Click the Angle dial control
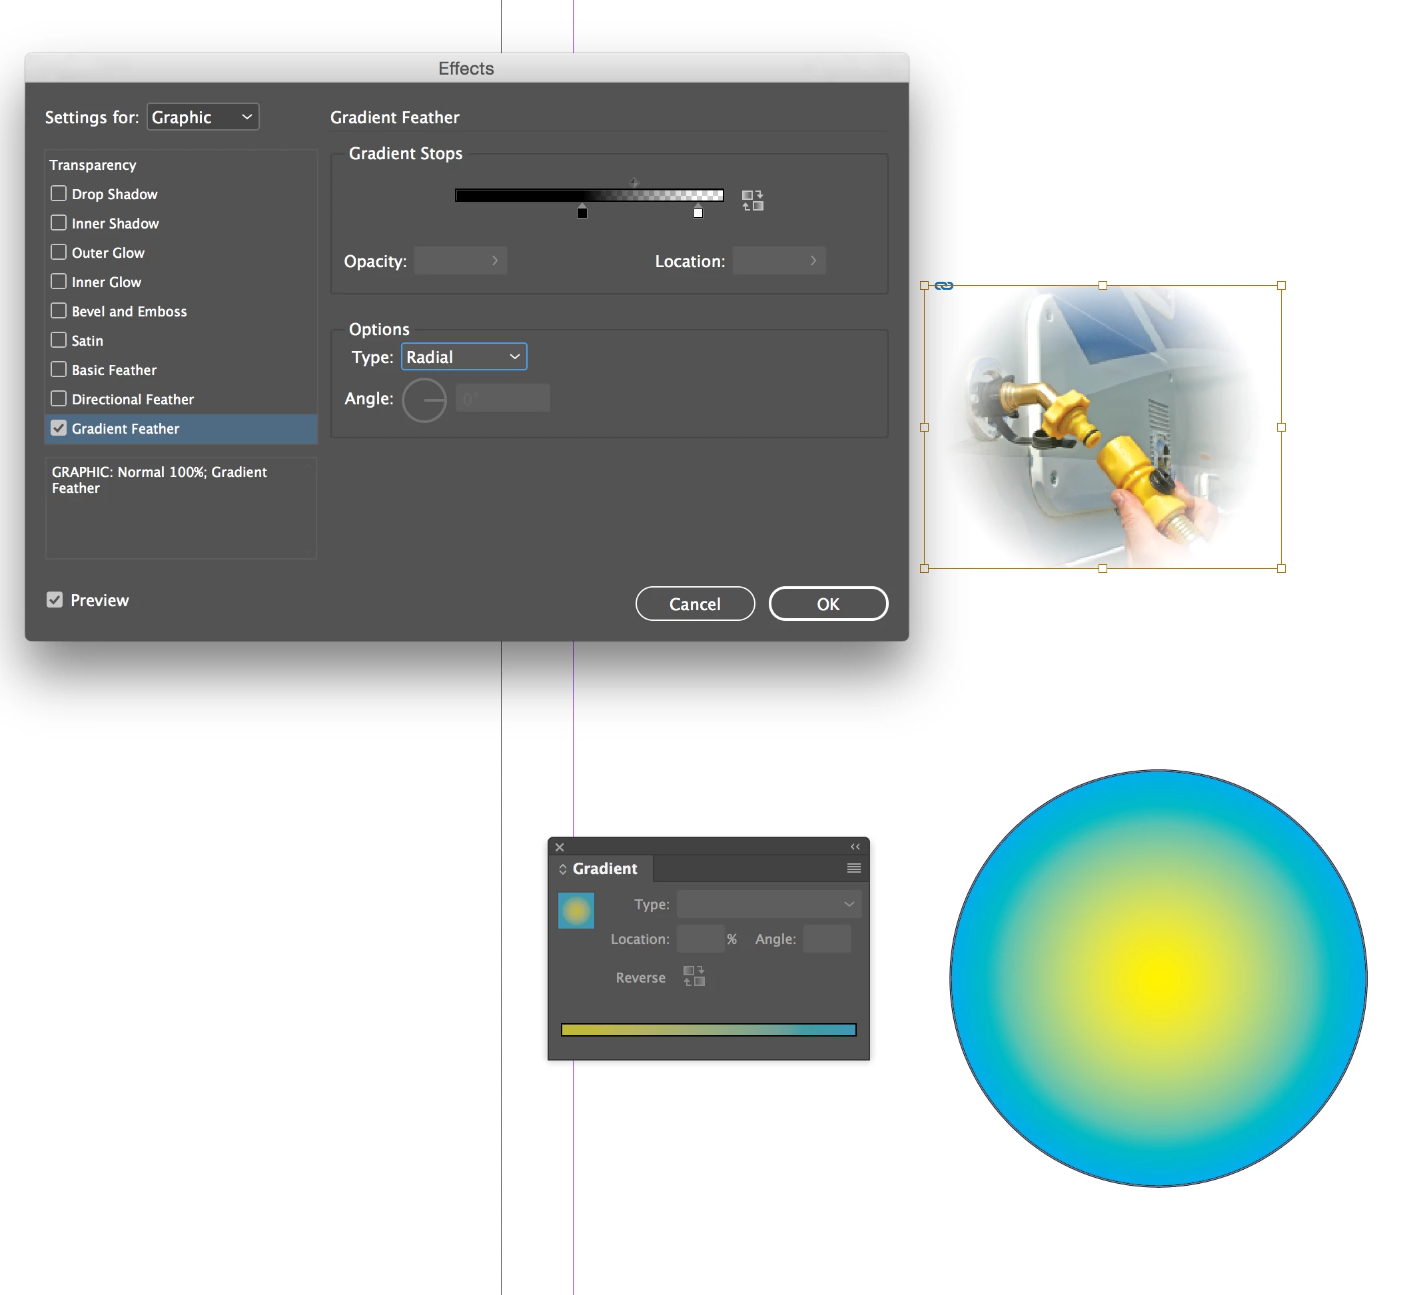 (424, 400)
